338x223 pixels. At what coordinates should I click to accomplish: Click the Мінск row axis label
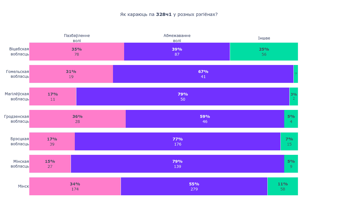tap(23, 186)
